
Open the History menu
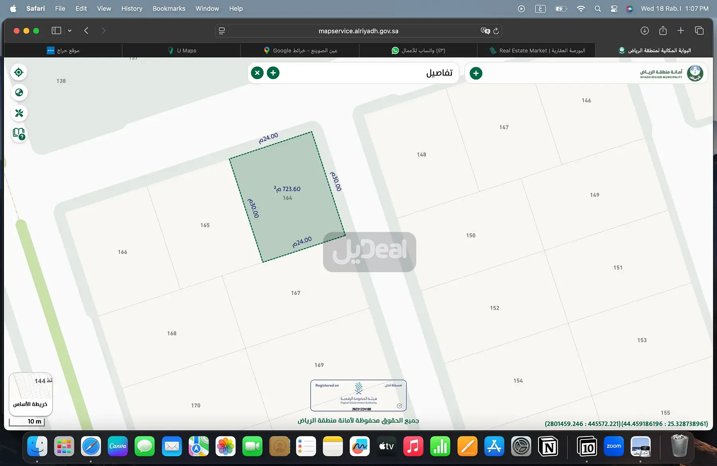(131, 8)
